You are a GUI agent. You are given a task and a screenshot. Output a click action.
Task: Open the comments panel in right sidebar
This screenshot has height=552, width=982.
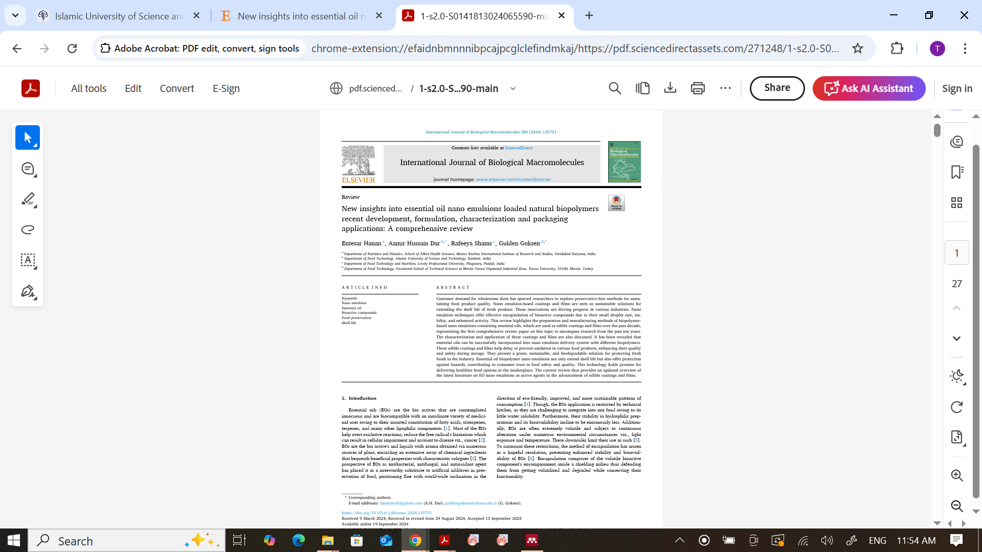(956, 142)
